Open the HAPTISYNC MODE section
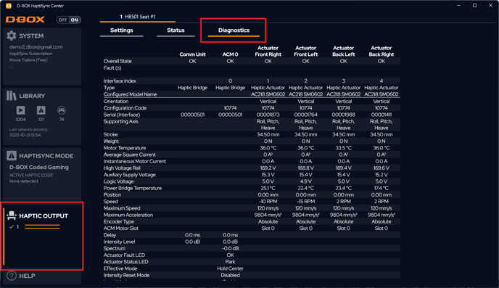 tap(46, 156)
